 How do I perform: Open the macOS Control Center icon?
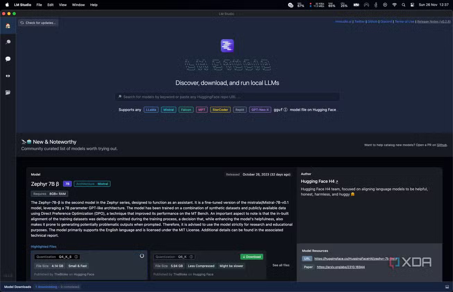pyautogui.click(x=412, y=5)
